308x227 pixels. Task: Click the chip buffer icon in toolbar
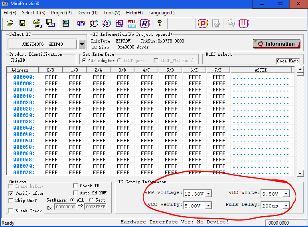[x=65, y=23]
